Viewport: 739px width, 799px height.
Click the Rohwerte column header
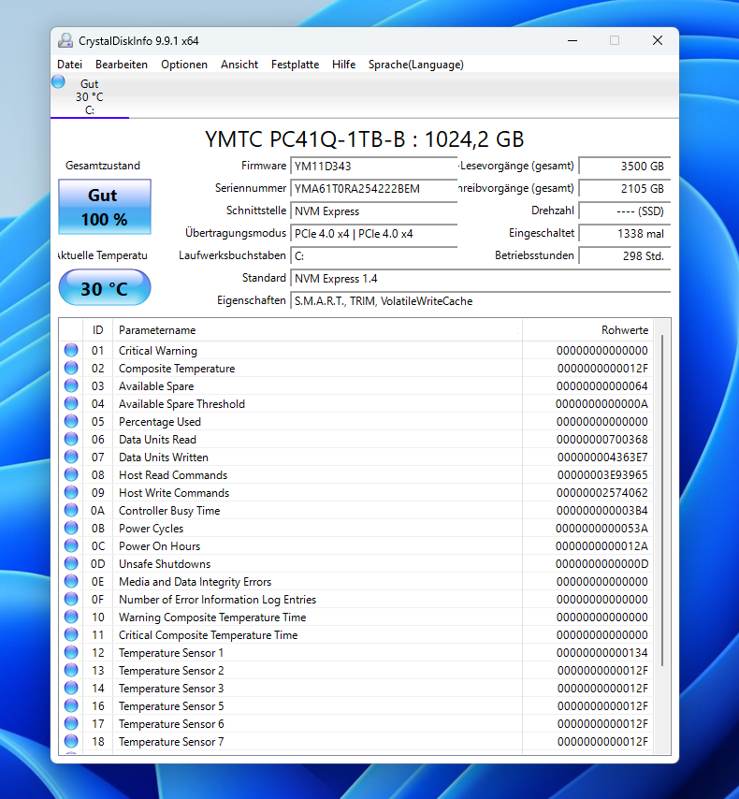pyautogui.click(x=588, y=330)
